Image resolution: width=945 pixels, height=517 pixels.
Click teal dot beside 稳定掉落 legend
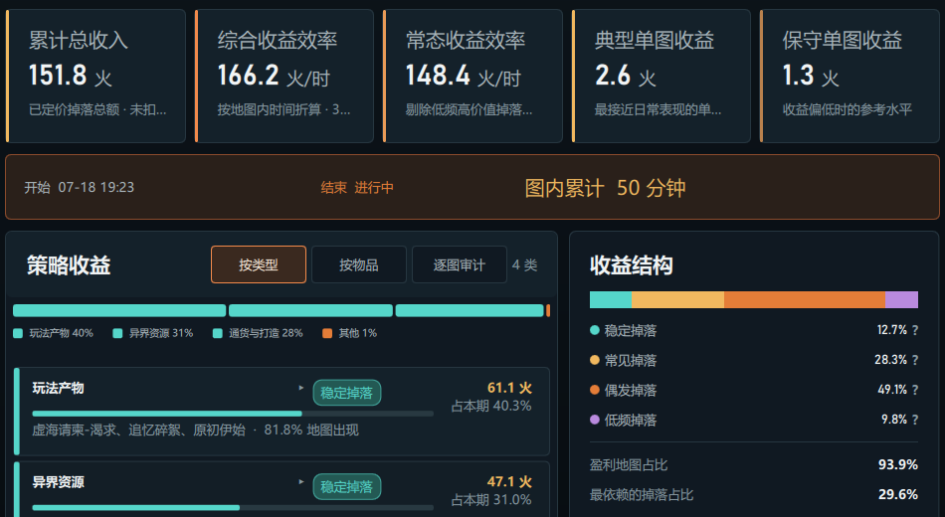coord(594,330)
